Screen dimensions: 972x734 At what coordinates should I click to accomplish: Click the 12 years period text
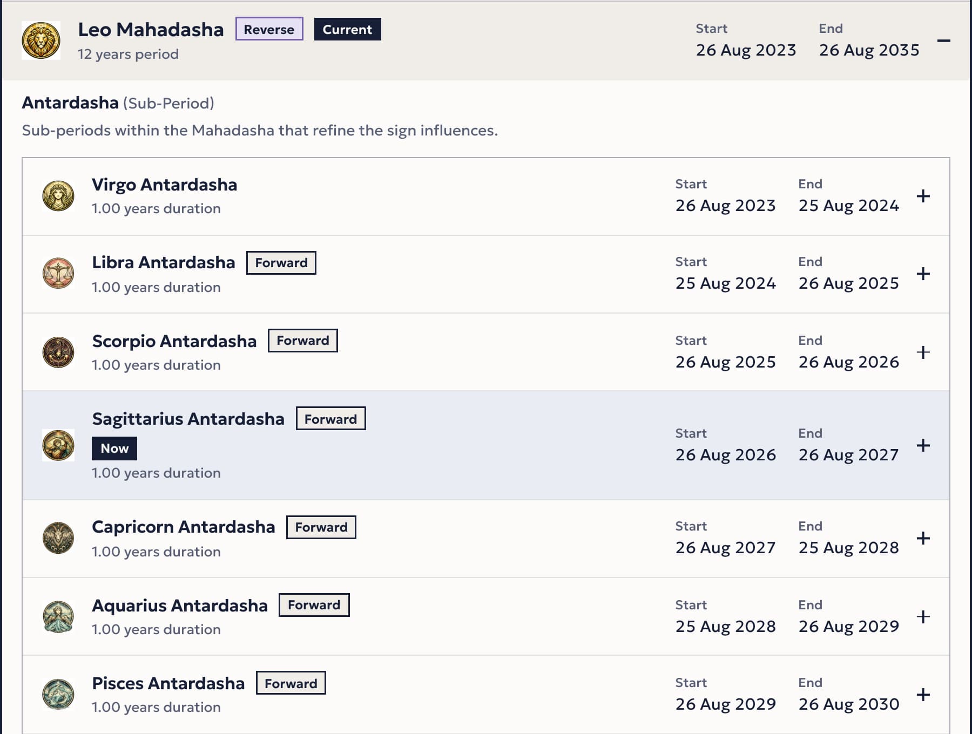(128, 54)
